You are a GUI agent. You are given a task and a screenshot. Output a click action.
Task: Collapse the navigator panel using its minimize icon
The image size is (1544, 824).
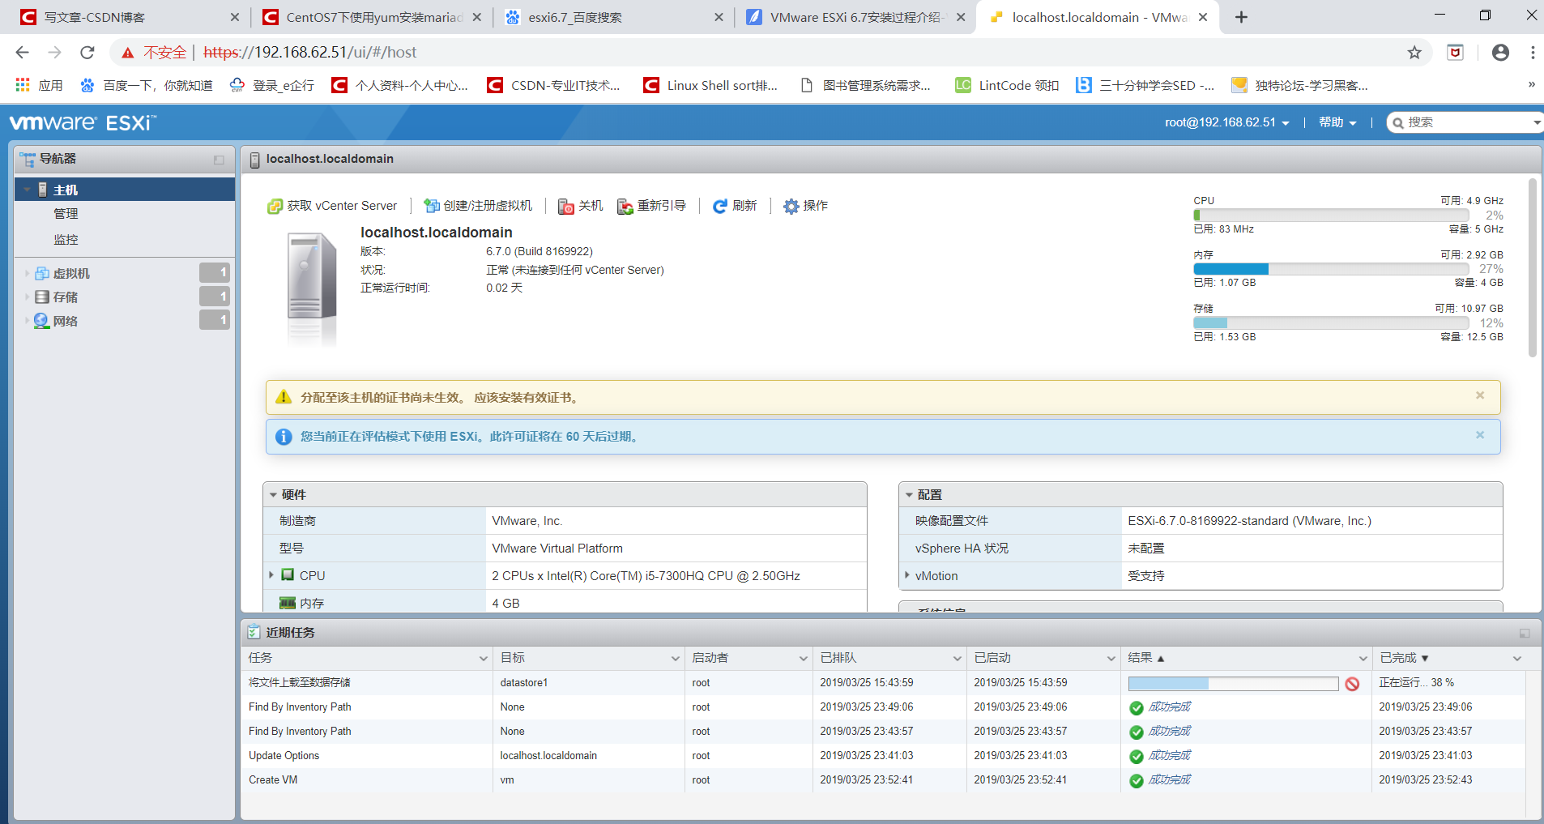219,160
